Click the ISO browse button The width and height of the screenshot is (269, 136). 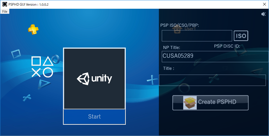241,36
